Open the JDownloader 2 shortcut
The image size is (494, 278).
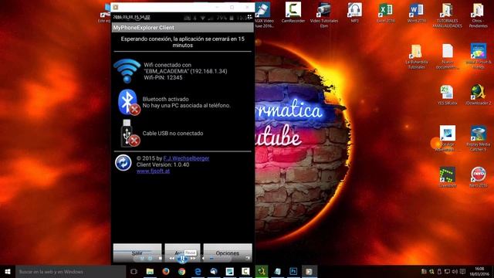click(x=478, y=95)
